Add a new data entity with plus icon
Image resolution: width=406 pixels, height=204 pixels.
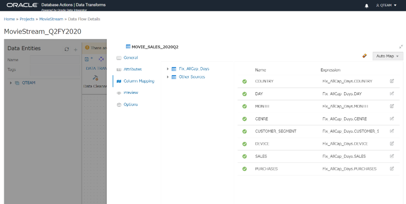[x=75, y=49]
